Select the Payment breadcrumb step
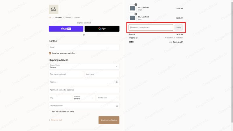The image size is (233, 131). point(77,17)
